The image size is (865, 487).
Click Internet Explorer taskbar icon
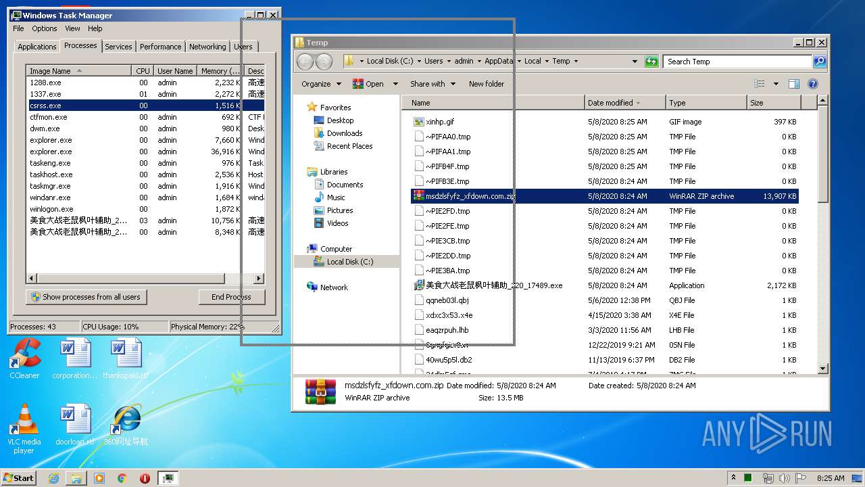tap(53, 478)
